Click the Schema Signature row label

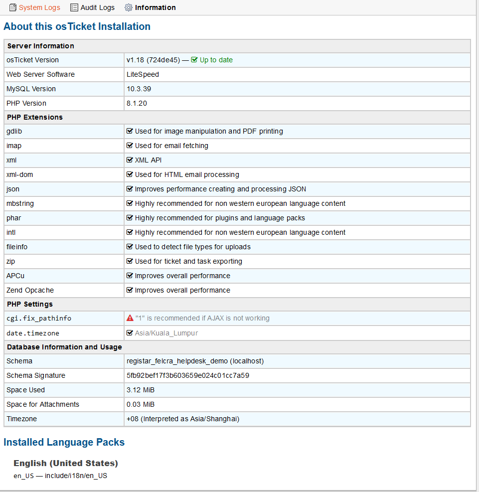(36, 375)
